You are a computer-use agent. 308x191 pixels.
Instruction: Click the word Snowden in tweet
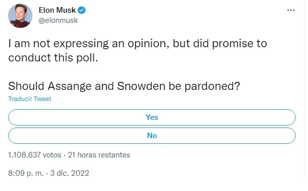coord(141,86)
